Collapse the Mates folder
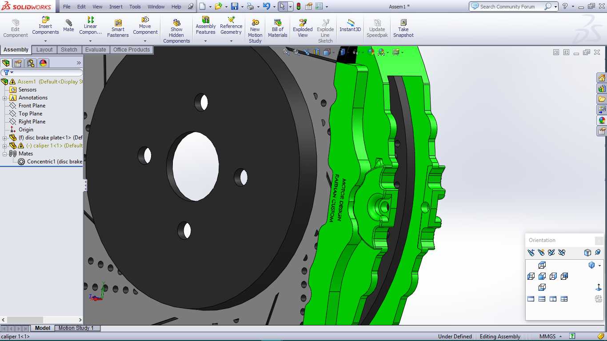 click(x=4, y=154)
